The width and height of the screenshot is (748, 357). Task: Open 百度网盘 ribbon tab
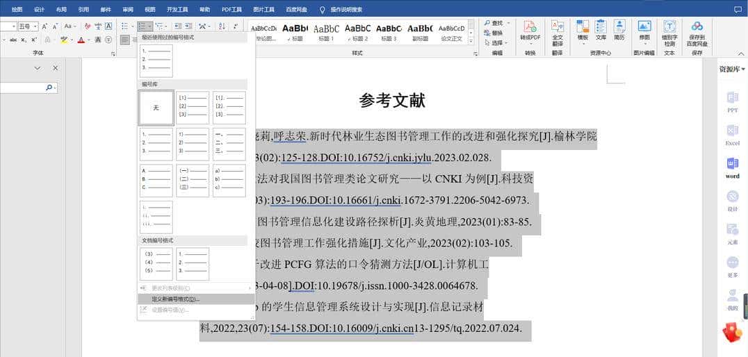pyautogui.click(x=297, y=9)
